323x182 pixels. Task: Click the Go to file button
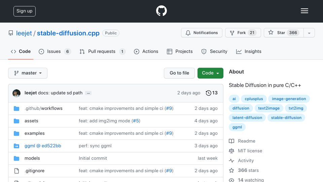tap(179, 73)
